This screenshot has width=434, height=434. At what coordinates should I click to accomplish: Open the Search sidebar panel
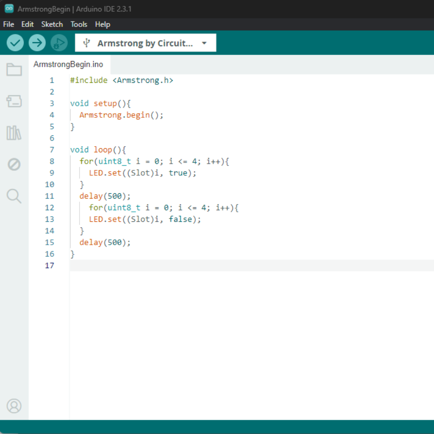coord(14,196)
